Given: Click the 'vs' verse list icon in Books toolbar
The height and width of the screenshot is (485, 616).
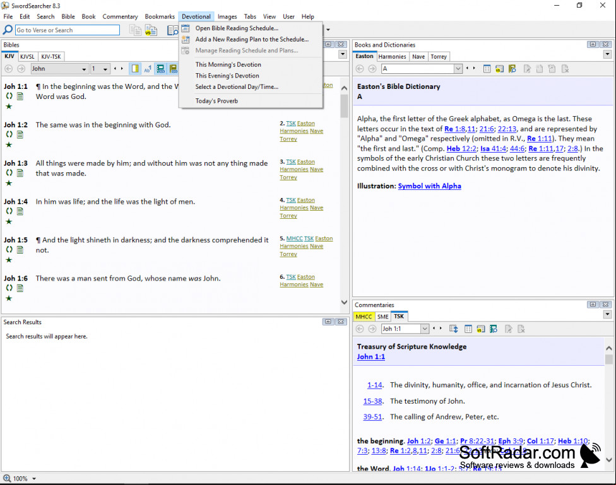Looking at the screenshot, I should 499,69.
